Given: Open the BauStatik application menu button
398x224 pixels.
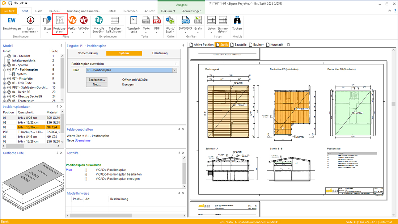Looking at the screenshot, I should coord(9,11).
